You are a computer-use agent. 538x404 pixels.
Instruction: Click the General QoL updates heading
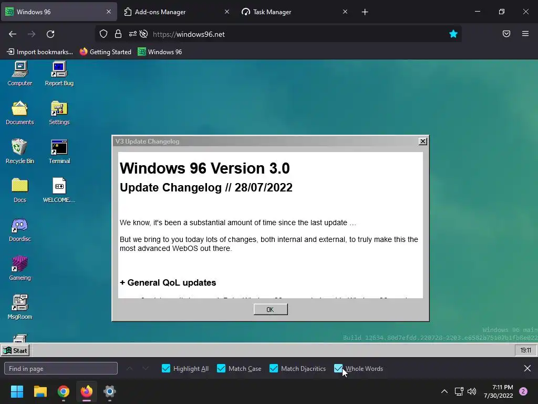point(168,282)
